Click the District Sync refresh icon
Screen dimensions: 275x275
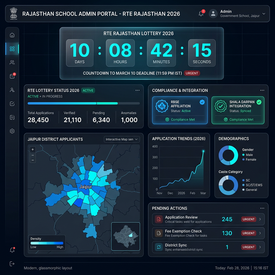pyautogui.click(x=159, y=247)
